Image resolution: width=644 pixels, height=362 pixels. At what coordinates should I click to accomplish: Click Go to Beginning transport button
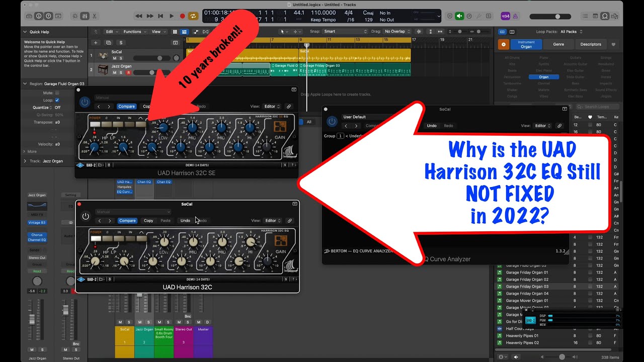[161, 16]
